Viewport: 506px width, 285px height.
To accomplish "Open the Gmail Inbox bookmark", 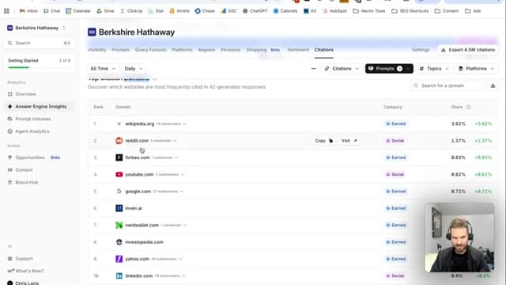I will point(28,11).
